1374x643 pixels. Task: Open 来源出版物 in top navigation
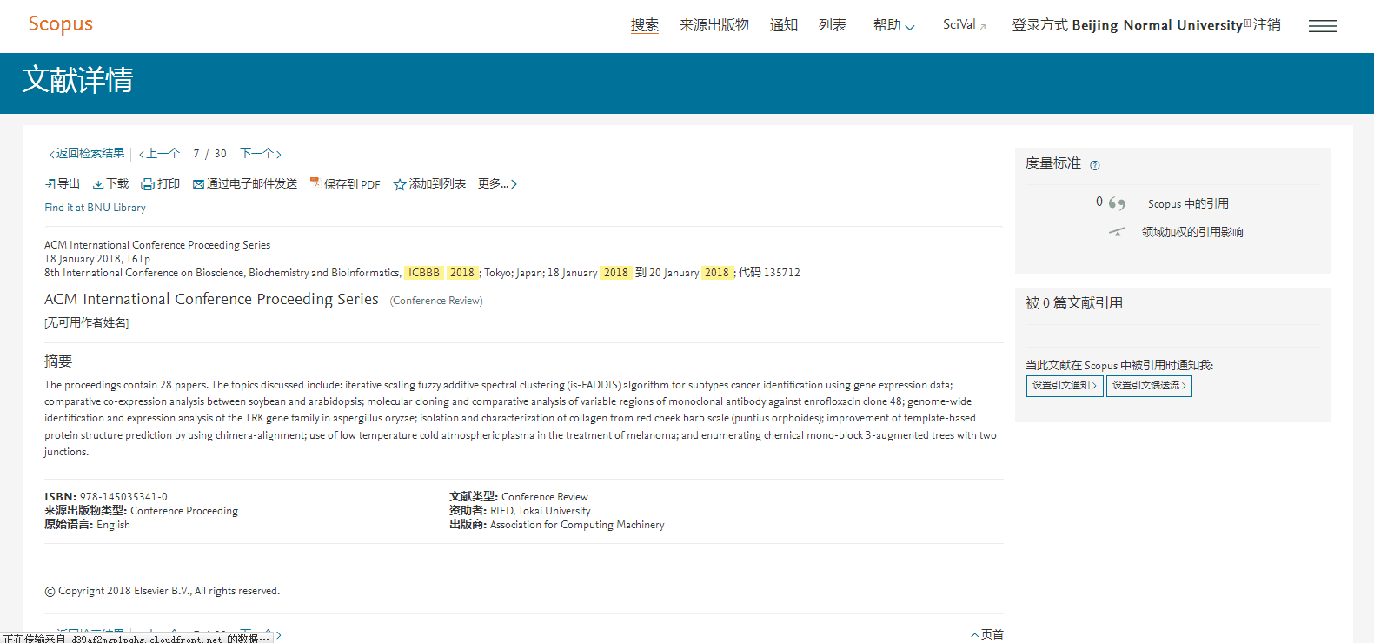pos(714,25)
